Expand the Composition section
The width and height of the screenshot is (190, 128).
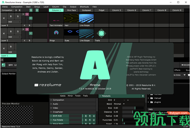tap(51, 100)
